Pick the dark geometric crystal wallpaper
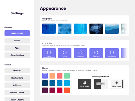The width and height of the screenshot is (135, 101). tap(96, 29)
